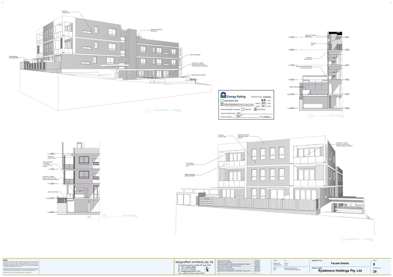This screenshot has height=277, width=393.
Task: Click issue letter 'g'
Action: coord(374,264)
